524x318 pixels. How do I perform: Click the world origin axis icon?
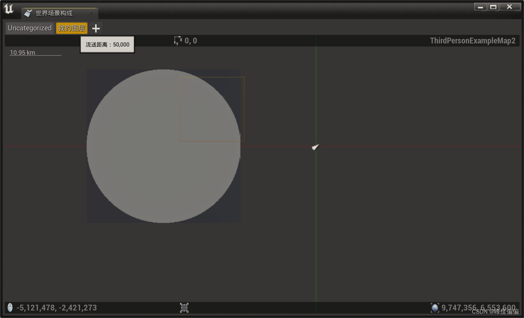(x=178, y=41)
